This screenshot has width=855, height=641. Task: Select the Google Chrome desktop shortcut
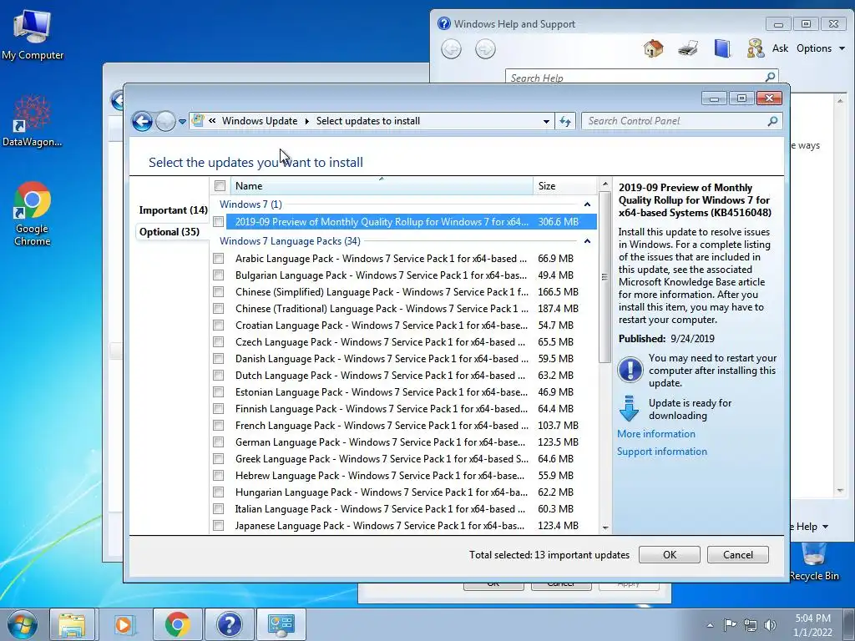(33, 214)
